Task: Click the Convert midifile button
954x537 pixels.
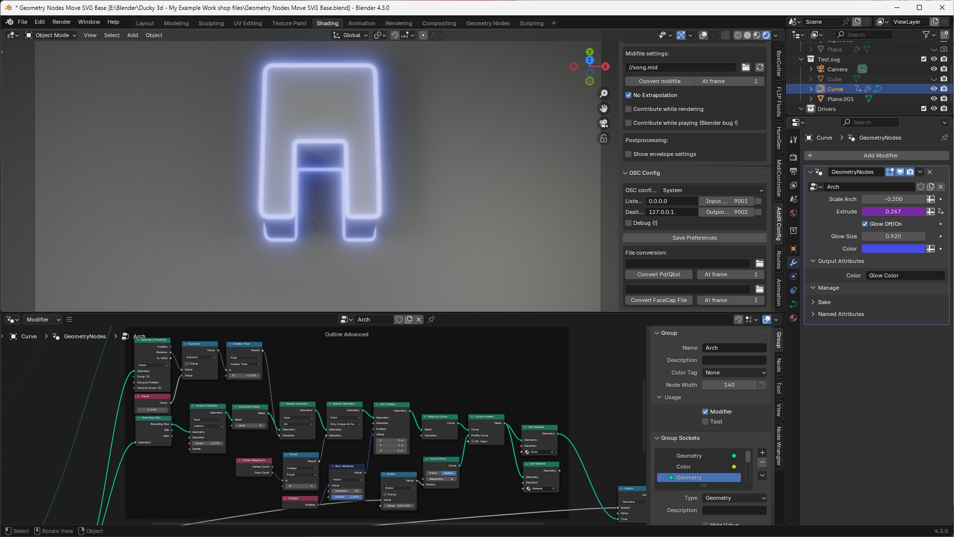Action: 659,81
